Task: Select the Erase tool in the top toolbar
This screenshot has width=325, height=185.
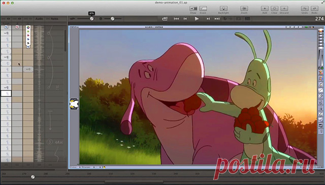Action: click(x=203, y=9)
